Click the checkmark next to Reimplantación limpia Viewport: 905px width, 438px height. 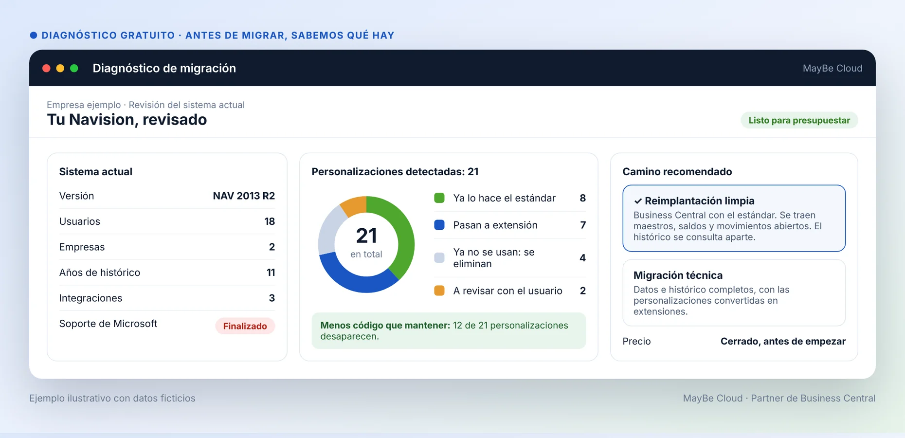(638, 201)
